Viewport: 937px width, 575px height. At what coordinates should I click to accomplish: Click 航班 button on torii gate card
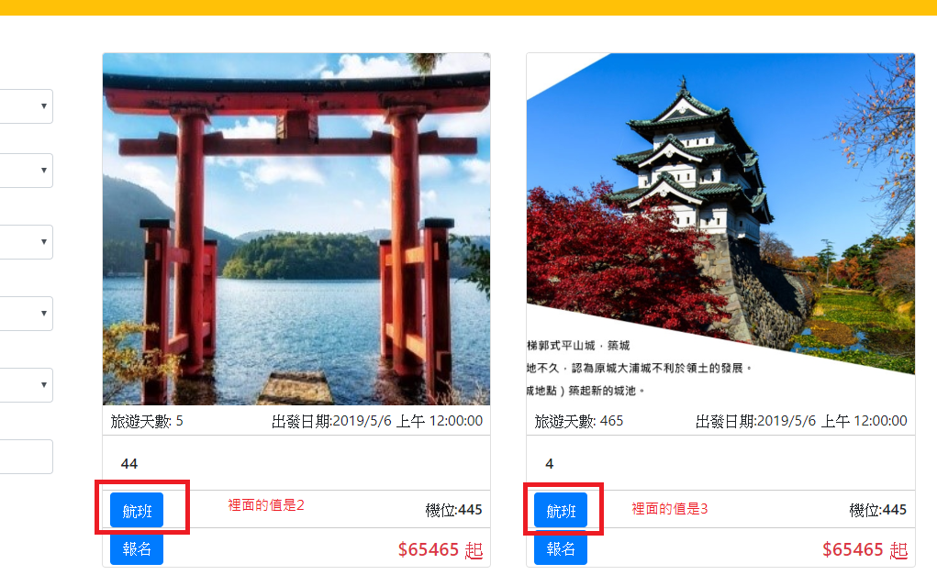pos(136,511)
